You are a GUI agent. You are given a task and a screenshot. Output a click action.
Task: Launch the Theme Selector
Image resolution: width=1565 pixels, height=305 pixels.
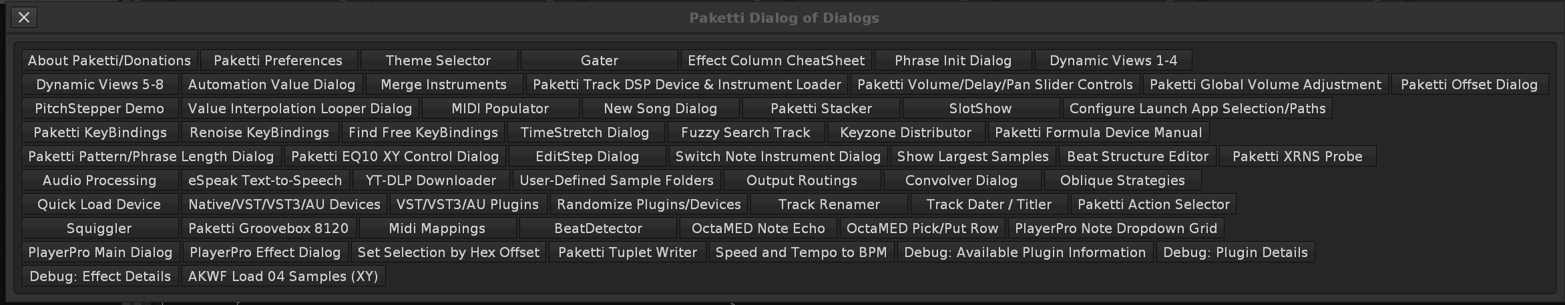click(x=438, y=61)
